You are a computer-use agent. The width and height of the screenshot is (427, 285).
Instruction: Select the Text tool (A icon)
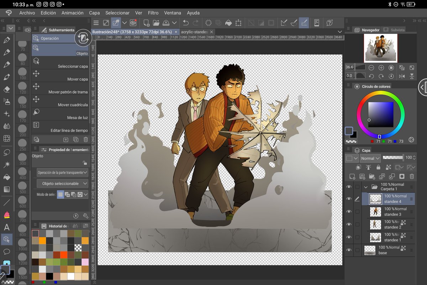point(7,227)
